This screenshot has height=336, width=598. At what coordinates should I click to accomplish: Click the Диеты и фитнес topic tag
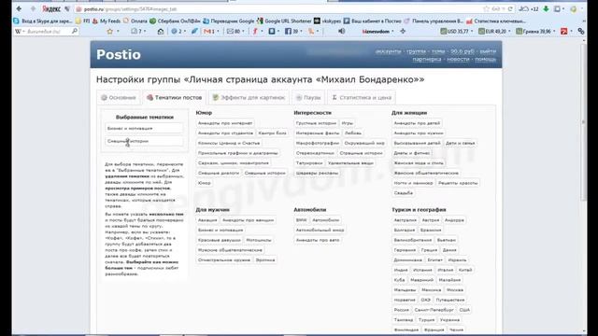point(411,153)
